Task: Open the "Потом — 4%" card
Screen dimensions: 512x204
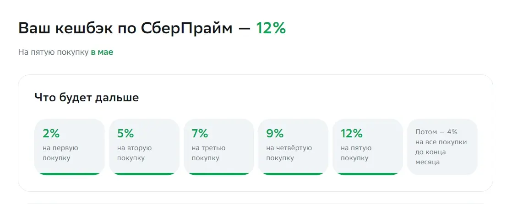Action: [x=442, y=147]
